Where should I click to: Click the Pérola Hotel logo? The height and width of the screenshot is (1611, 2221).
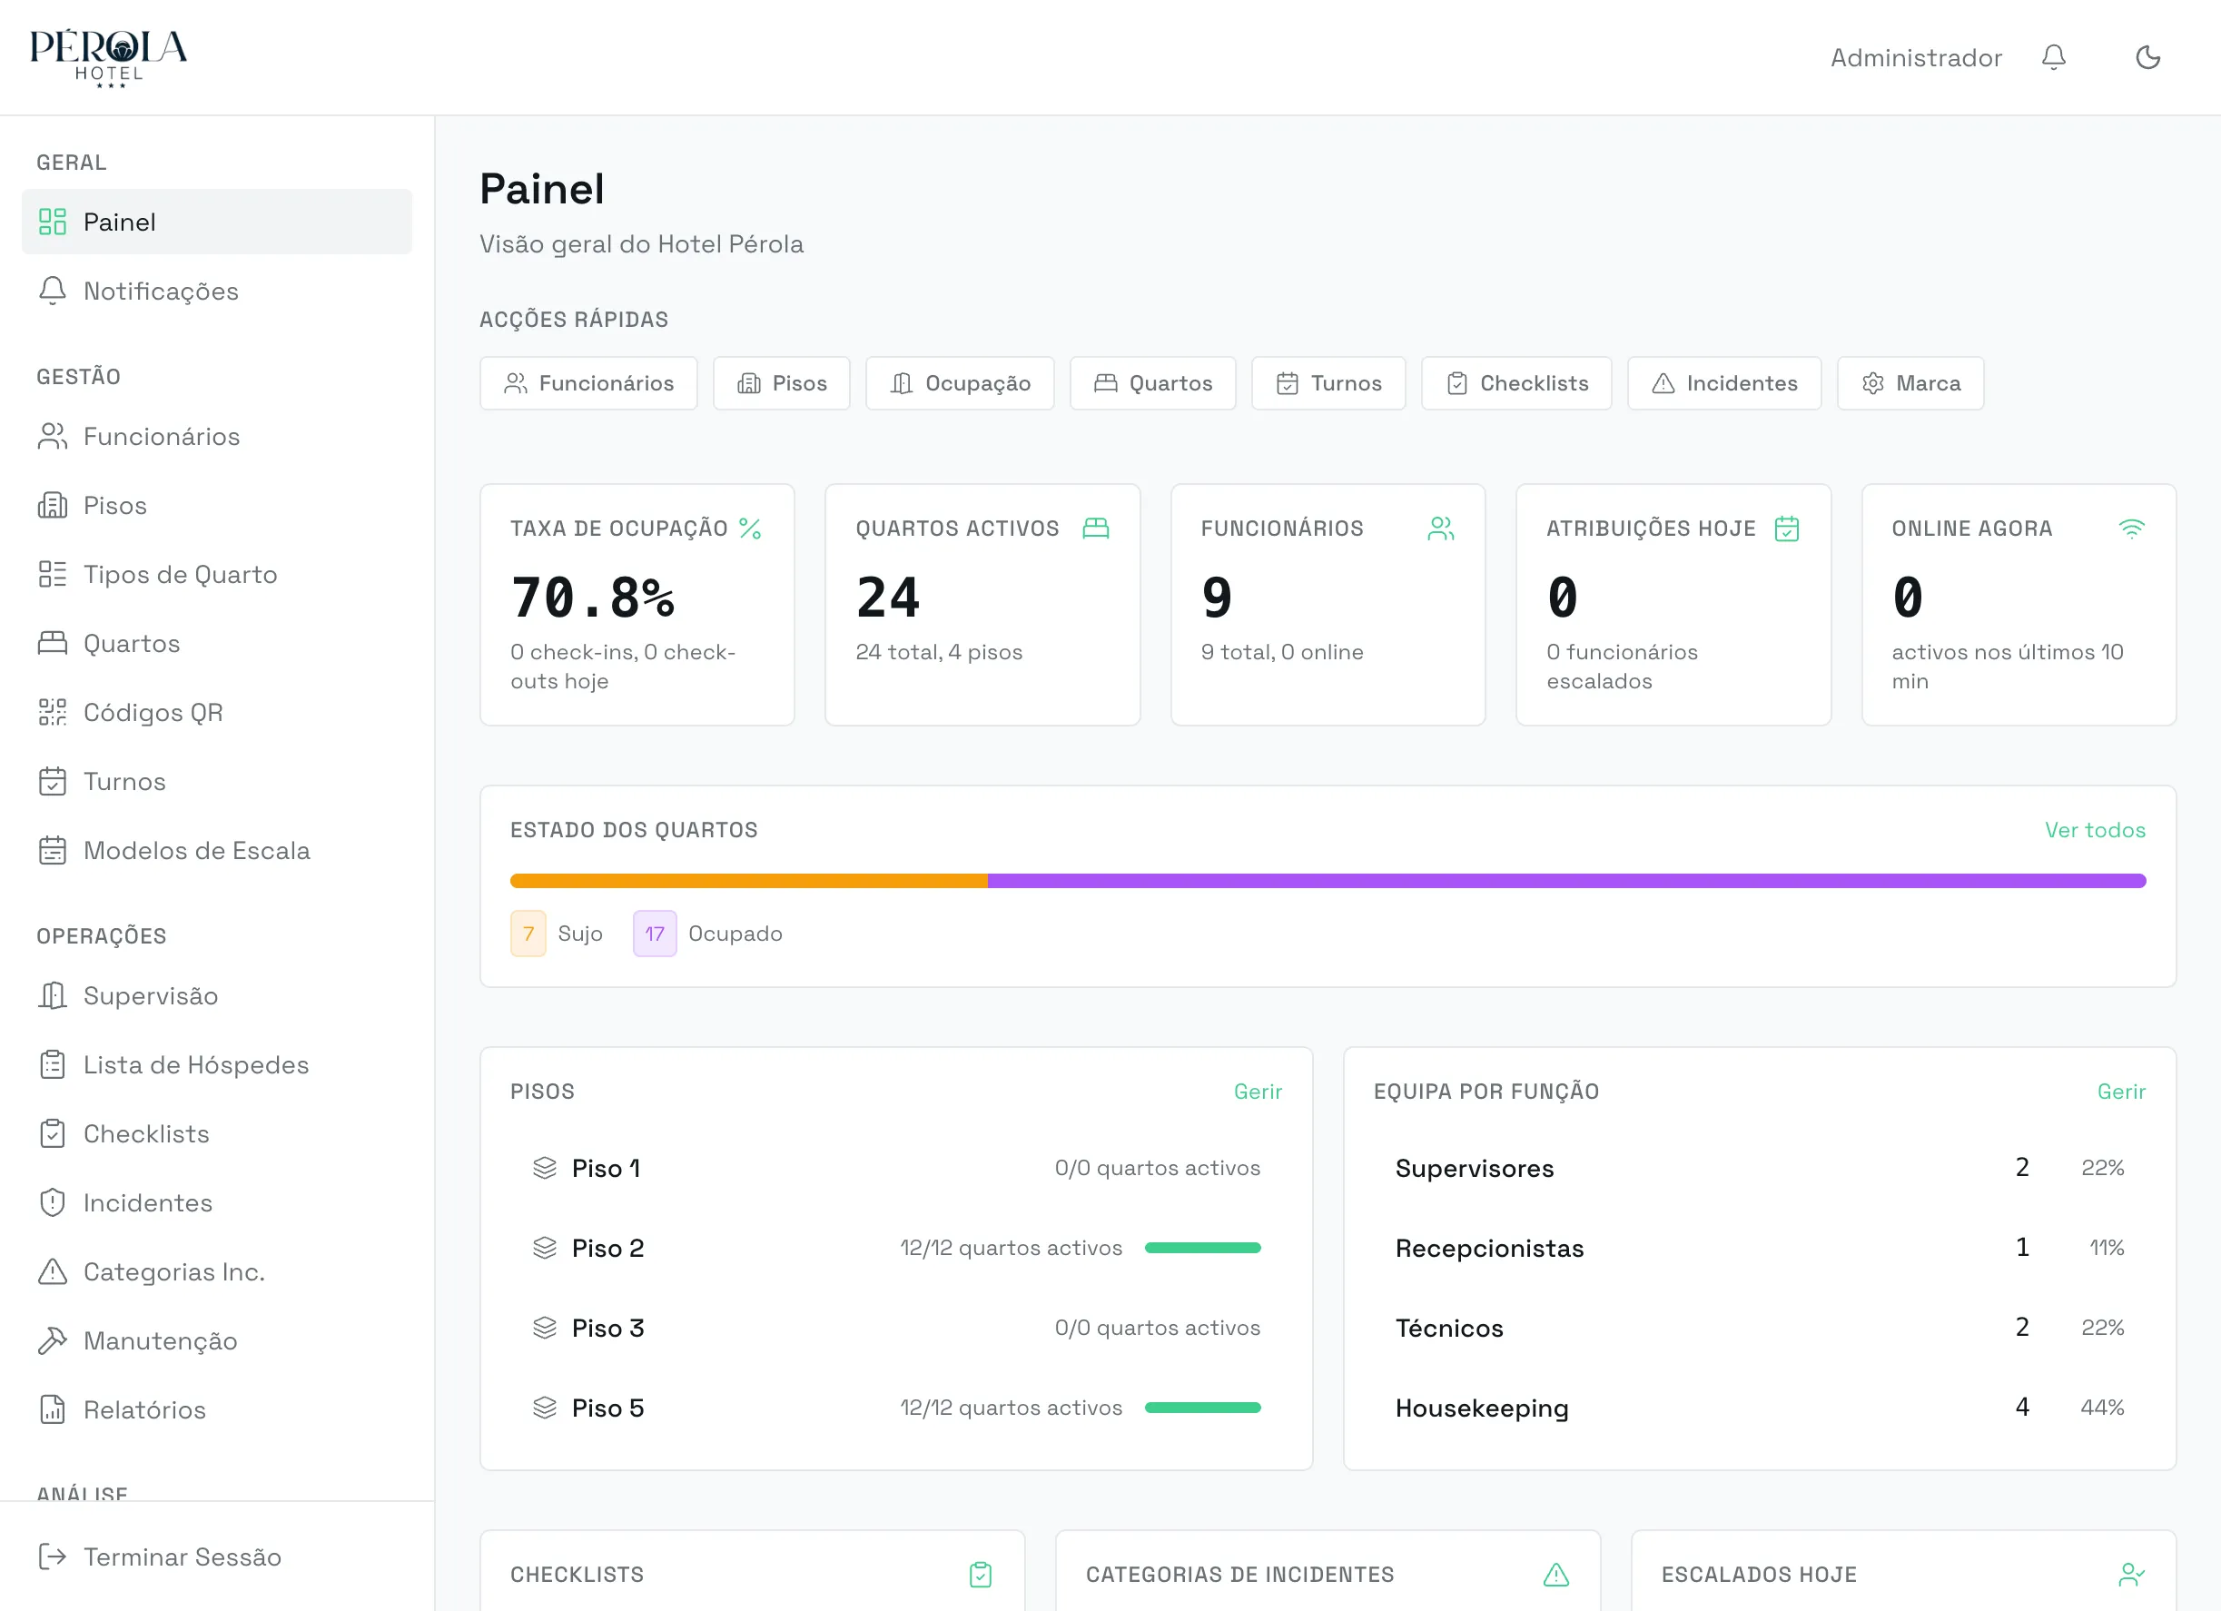109,58
